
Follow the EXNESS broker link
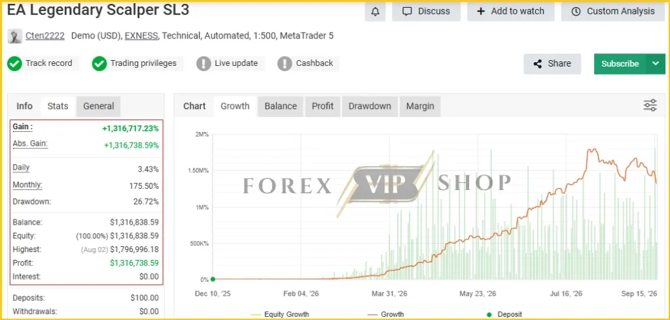[141, 36]
